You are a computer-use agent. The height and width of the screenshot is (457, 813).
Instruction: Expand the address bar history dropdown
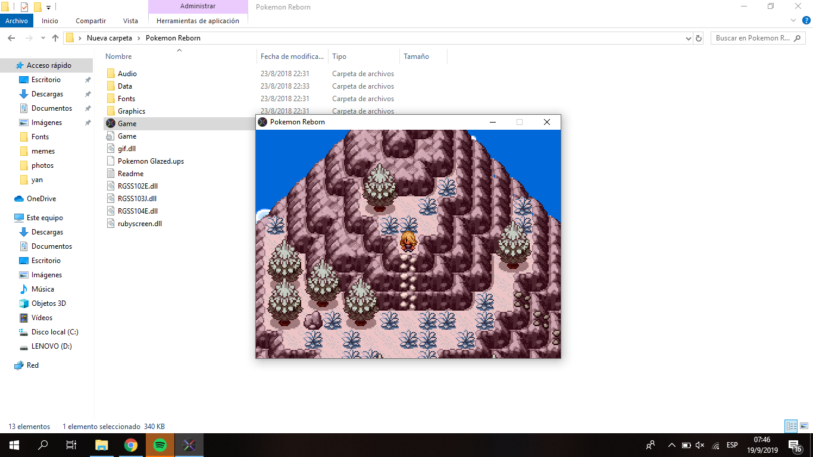pos(689,38)
